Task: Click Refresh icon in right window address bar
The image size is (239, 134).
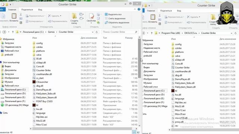Action: [x=236, y=33]
